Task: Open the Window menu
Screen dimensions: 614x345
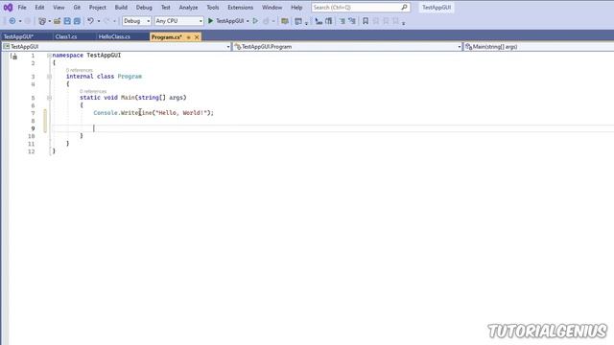Action: click(x=272, y=8)
